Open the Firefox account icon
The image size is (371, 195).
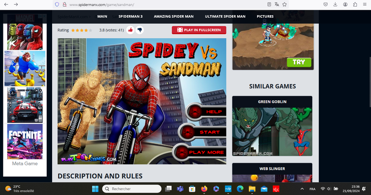[x=345, y=4]
